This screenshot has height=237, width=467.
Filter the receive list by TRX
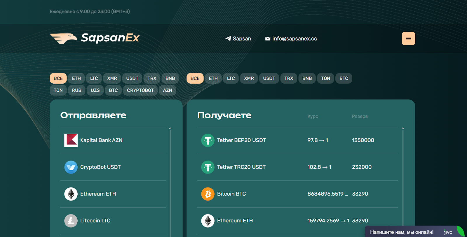point(289,78)
